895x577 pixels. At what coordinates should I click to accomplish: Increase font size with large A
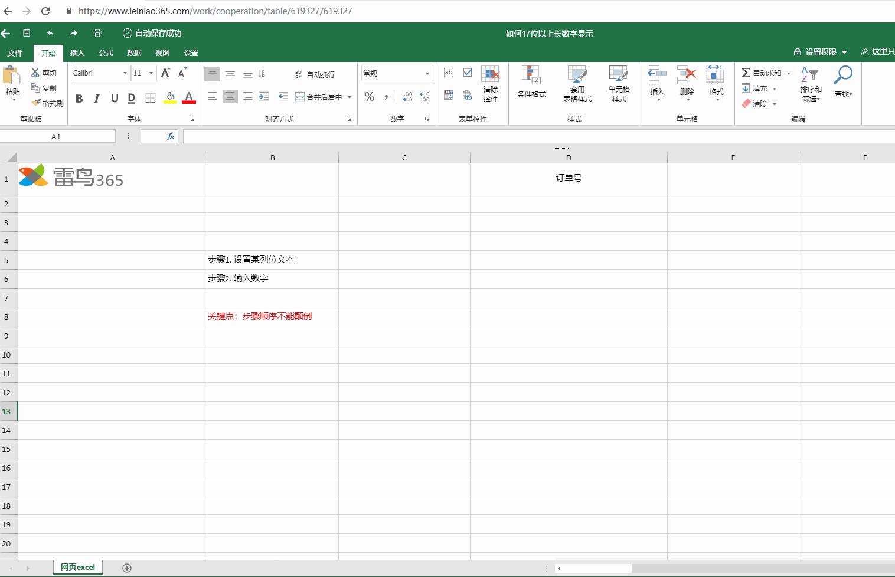(166, 73)
